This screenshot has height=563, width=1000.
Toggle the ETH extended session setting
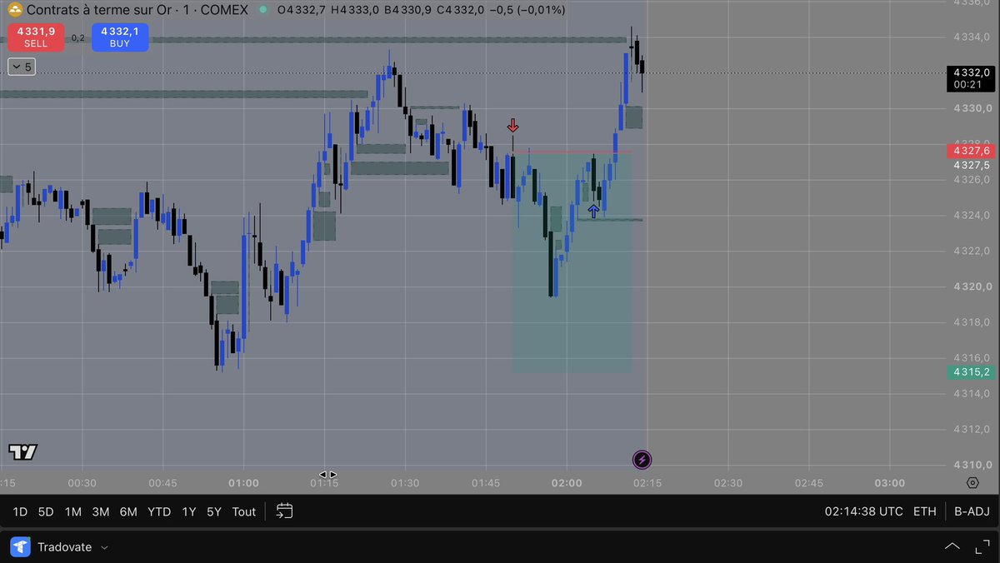click(x=924, y=511)
